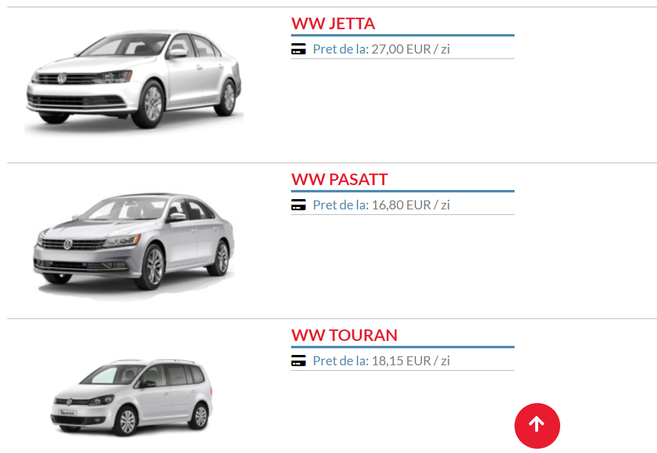The image size is (657, 453).
Task: Click the red scroll-to-top arrow button
Action: [537, 426]
